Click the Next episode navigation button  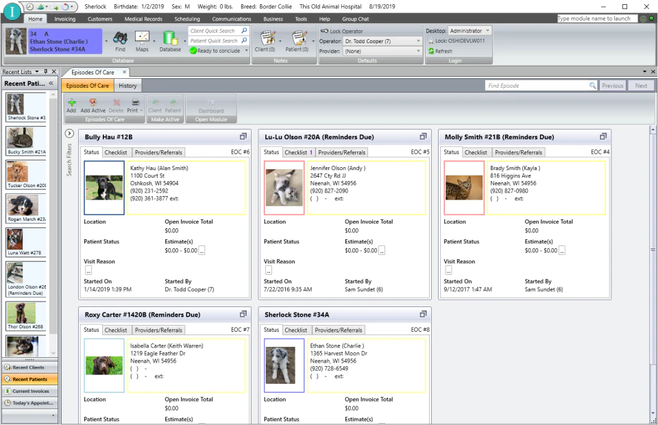tap(641, 85)
